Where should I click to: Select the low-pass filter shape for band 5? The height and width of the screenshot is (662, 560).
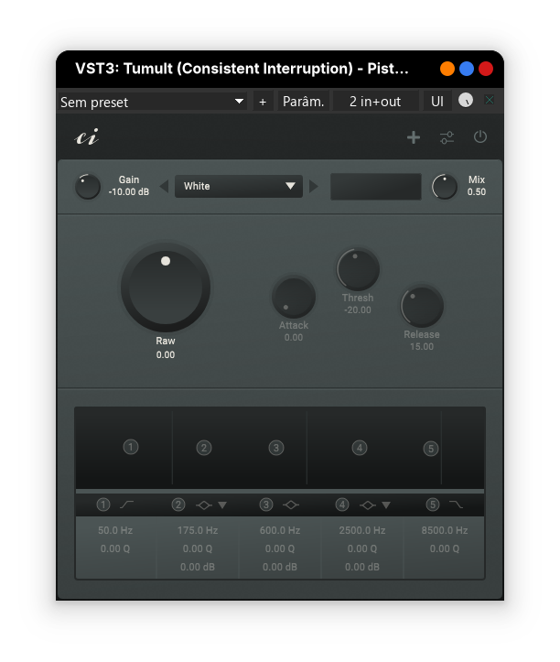coord(455,505)
